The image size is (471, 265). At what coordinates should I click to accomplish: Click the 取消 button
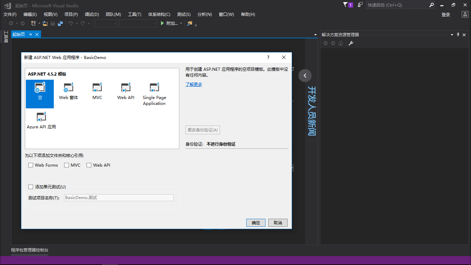point(278,223)
